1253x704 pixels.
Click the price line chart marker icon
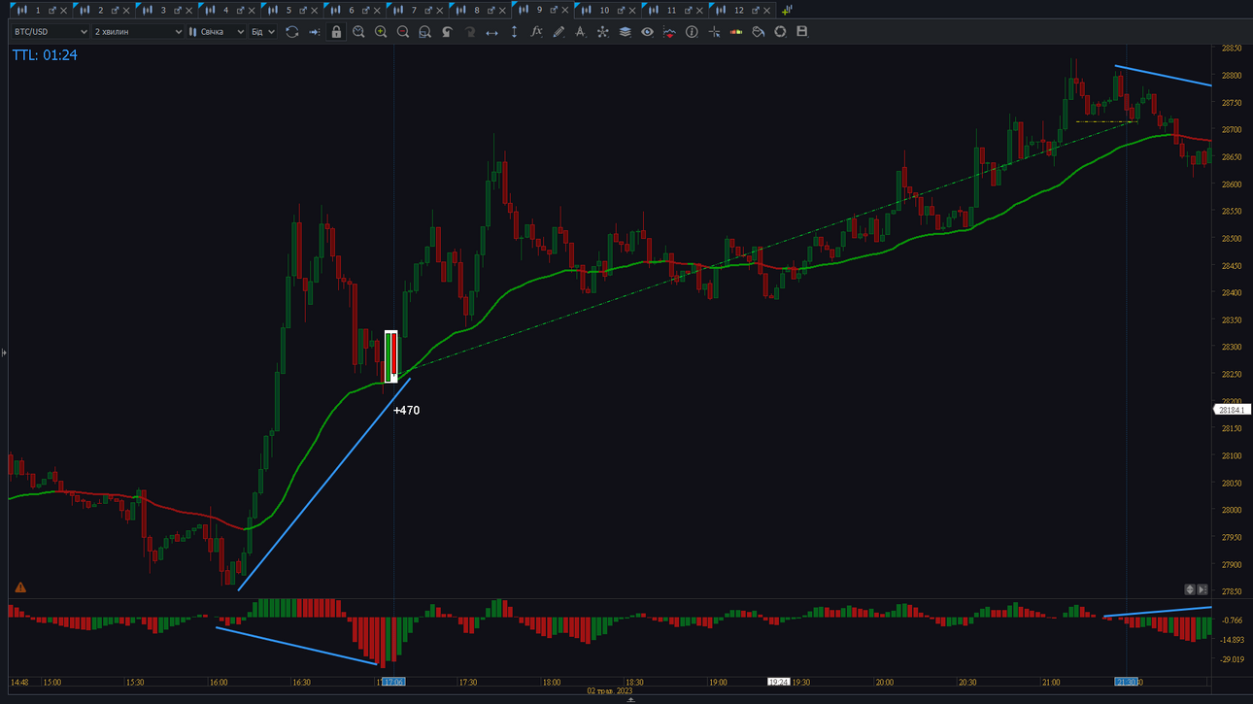click(x=669, y=32)
